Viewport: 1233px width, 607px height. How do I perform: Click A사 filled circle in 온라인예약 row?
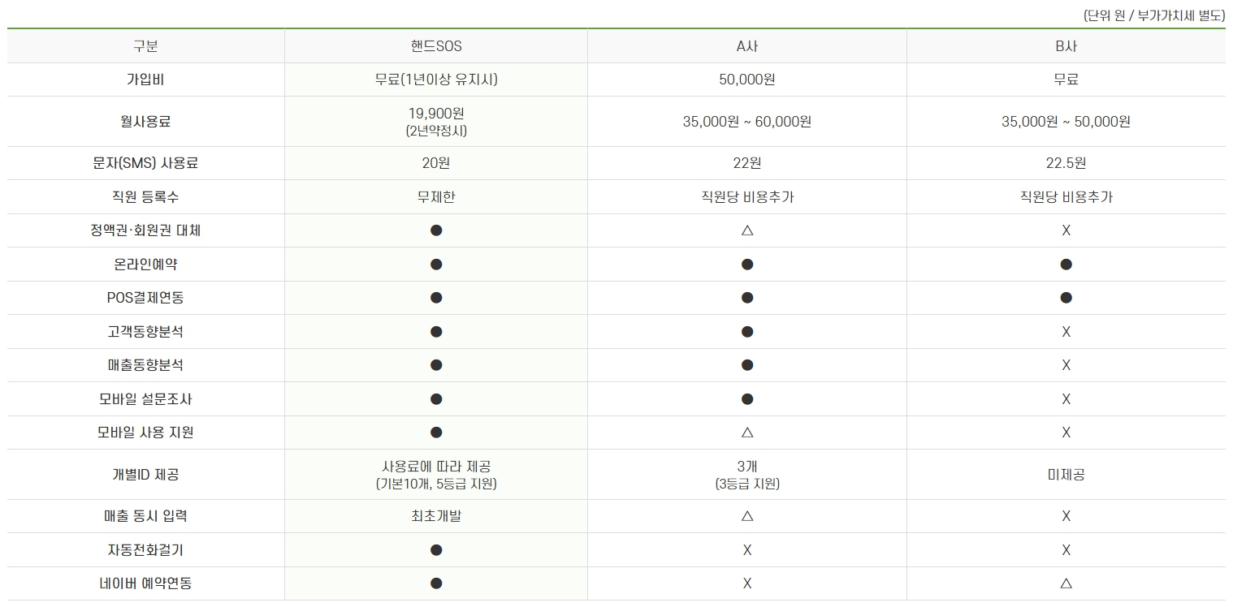pos(747,265)
